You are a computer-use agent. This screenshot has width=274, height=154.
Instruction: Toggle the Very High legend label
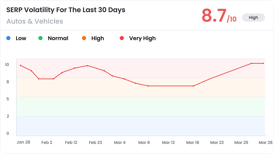pos(142,38)
